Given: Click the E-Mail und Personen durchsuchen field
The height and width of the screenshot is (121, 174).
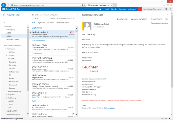Looking at the screenshot, I should tap(54, 15).
